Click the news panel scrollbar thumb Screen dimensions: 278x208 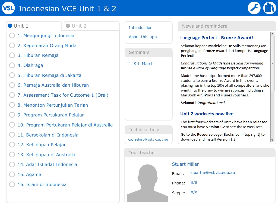tap(273, 63)
